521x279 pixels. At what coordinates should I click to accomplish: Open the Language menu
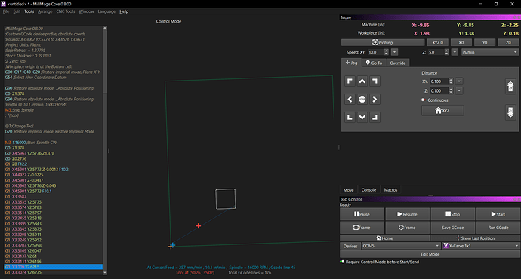tap(106, 11)
